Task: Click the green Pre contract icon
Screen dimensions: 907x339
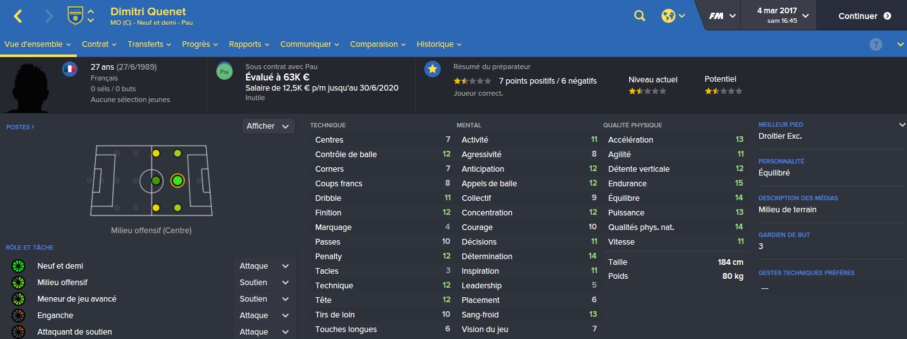Action: [x=223, y=72]
